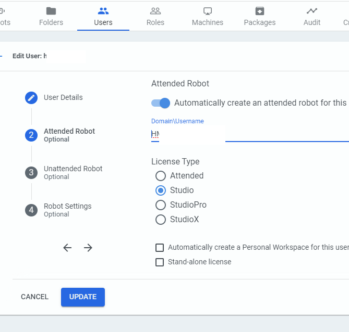The image size is (349, 332).
Task: Open Robot Settings step 4
Action: tap(31, 210)
